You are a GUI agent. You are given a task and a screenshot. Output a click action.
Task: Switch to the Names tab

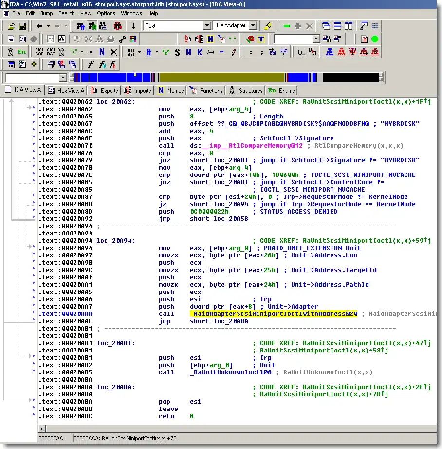click(171, 91)
